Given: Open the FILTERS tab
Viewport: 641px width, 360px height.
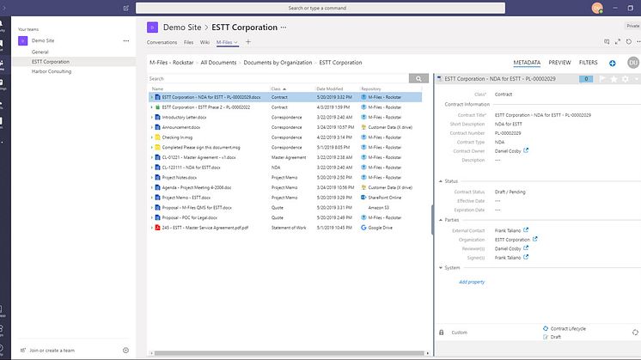Looking at the screenshot, I should pos(588,63).
